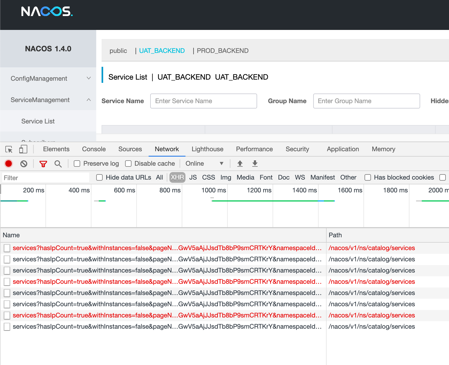The image size is (449, 365).
Task: Toggle the XHR request filter
Action: pos(177,177)
